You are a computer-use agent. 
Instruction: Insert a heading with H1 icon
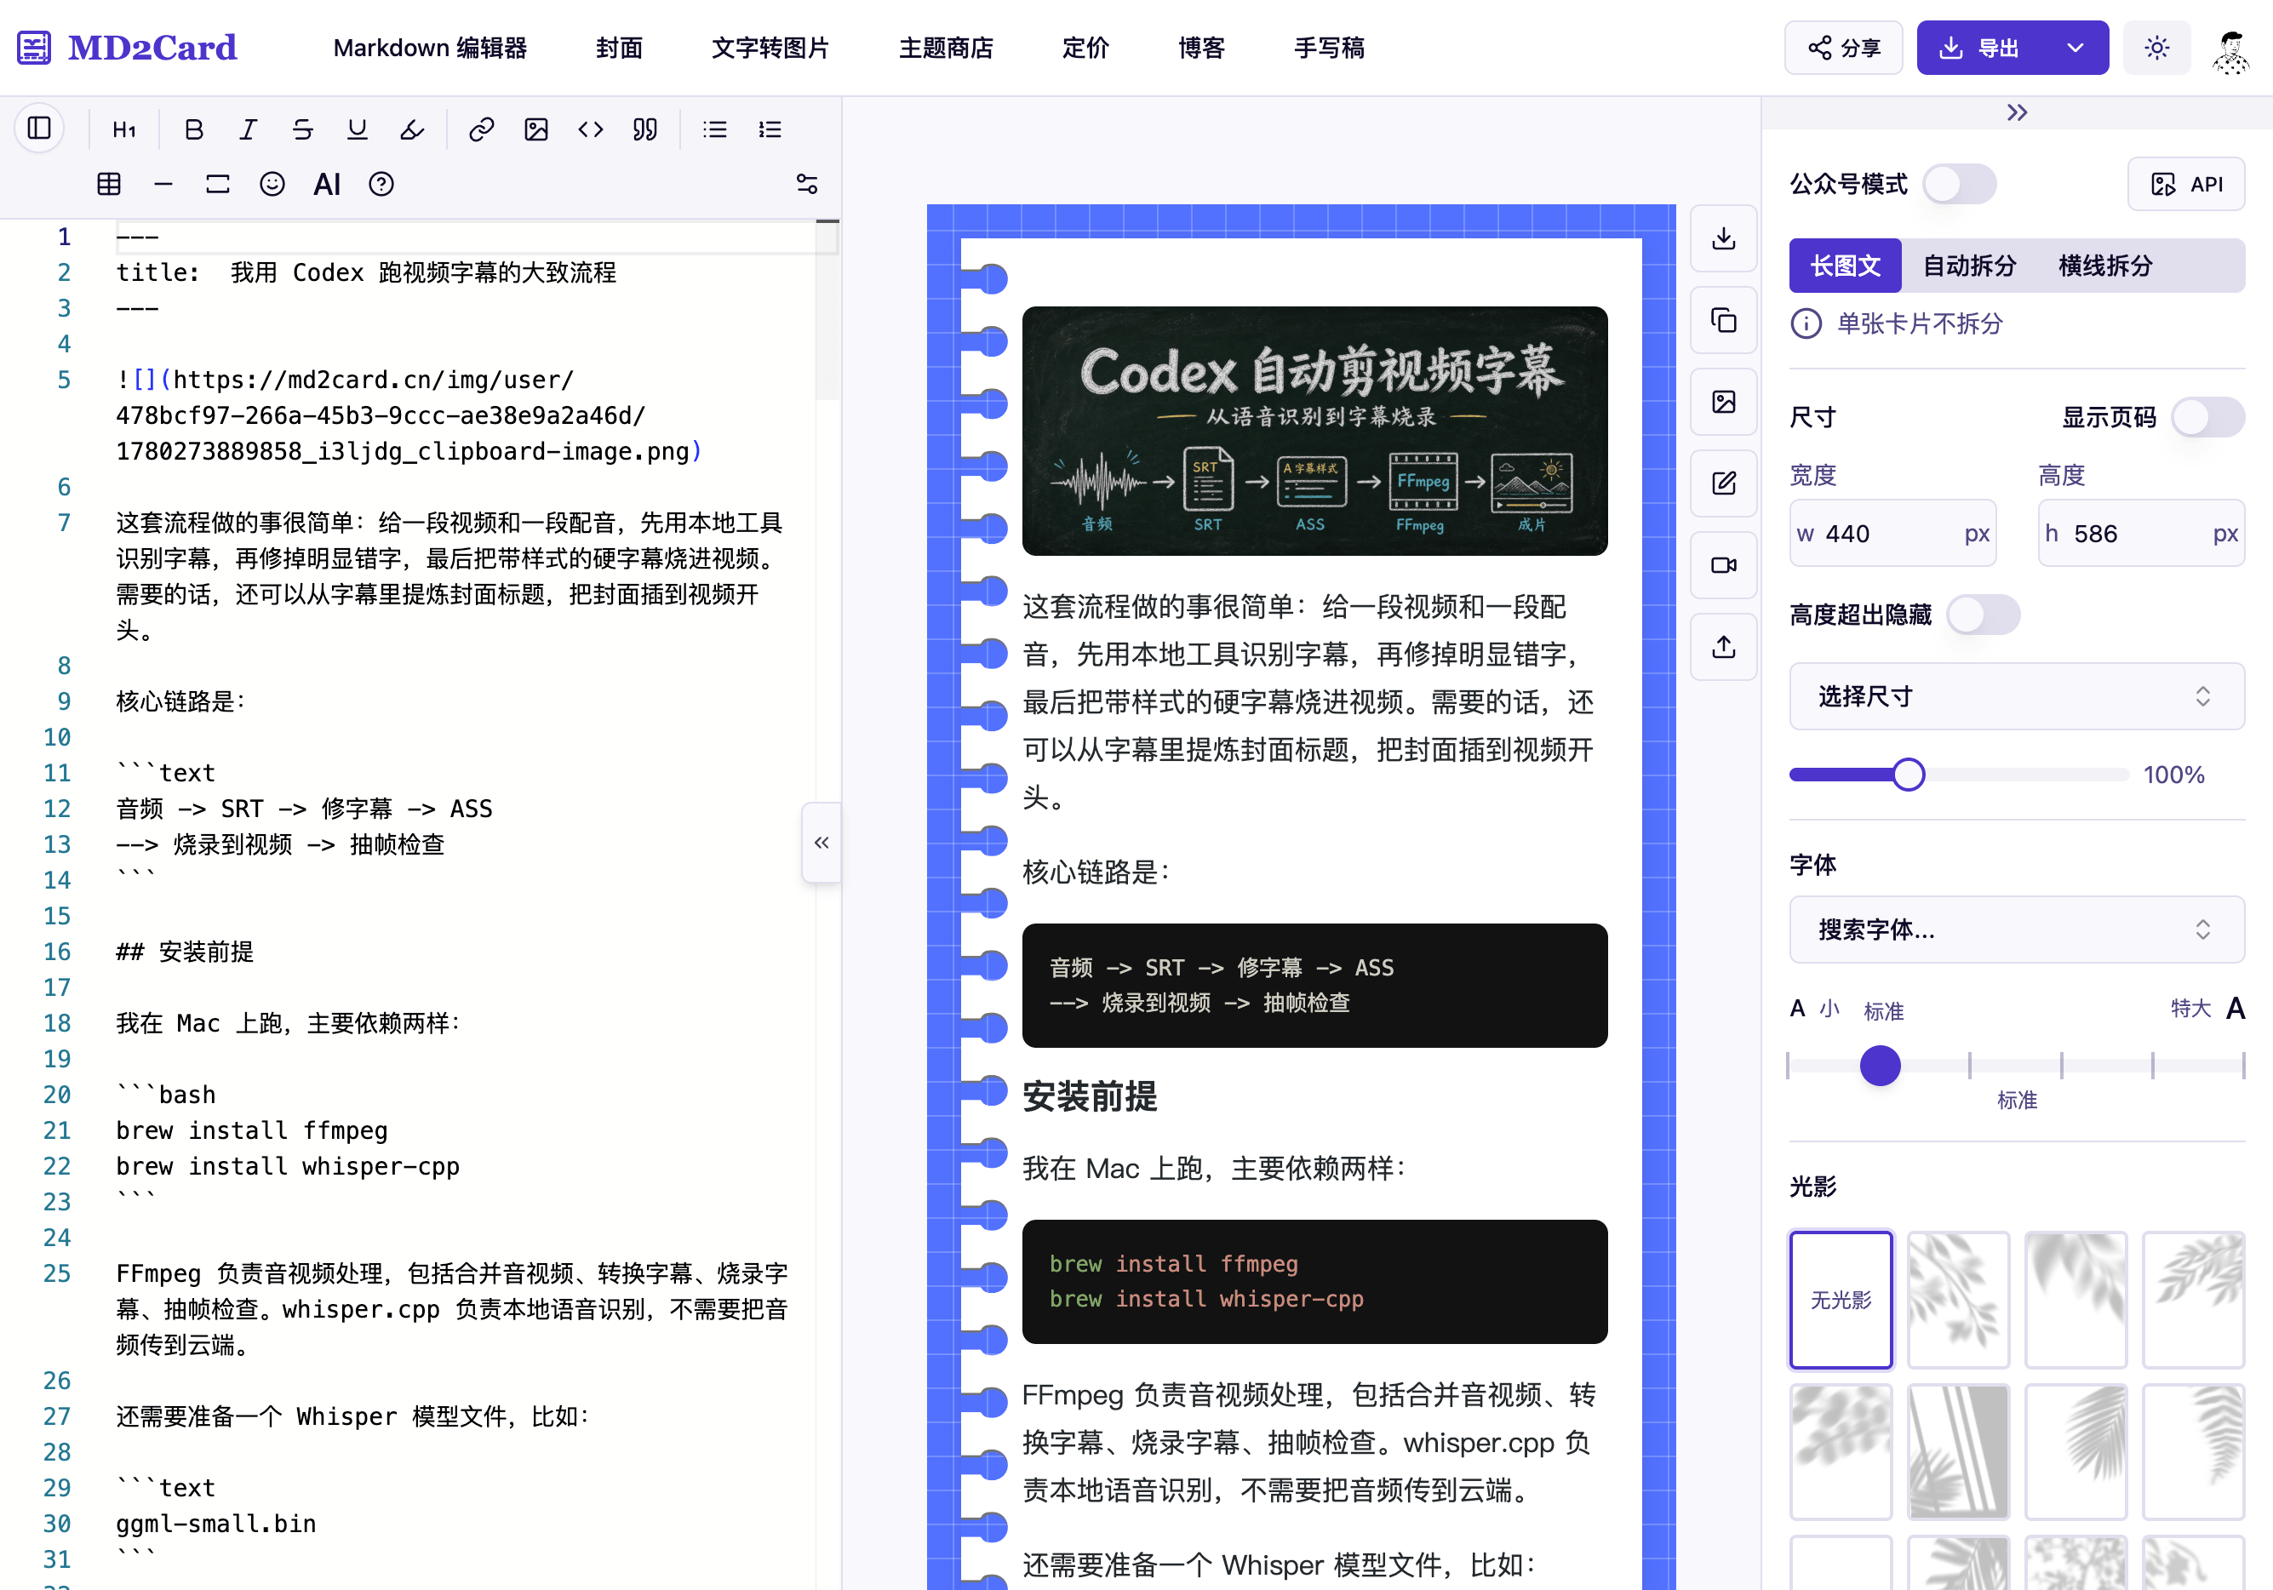[x=123, y=129]
